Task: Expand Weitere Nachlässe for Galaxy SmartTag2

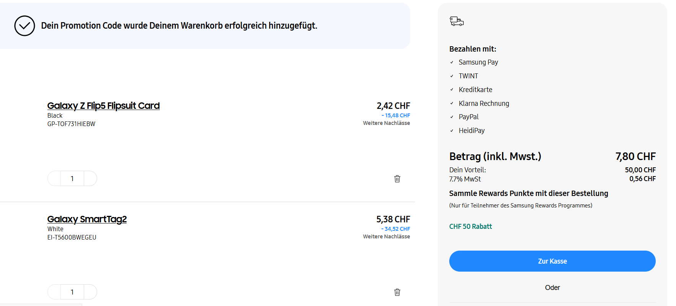Action: coord(386,236)
